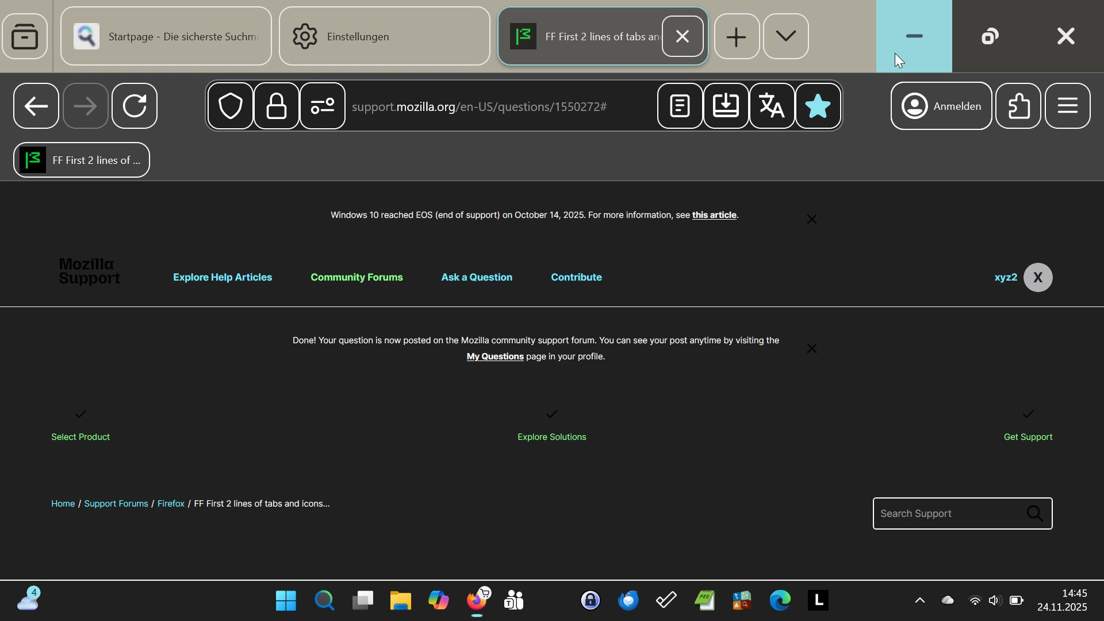The image size is (1104, 621).
Task: Open Microsoft Edge from the taskbar
Action: 780,601
